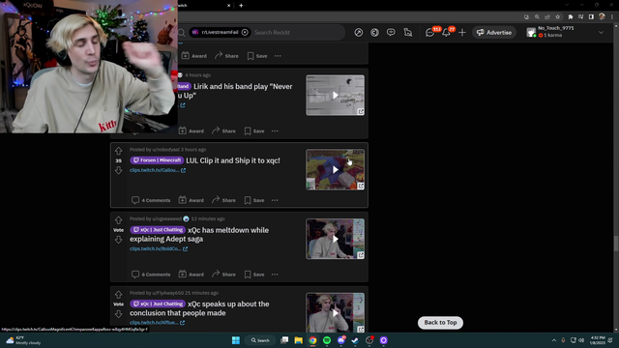The image size is (619, 348).
Task: Focus the Search Reddit field
Action: [296, 32]
